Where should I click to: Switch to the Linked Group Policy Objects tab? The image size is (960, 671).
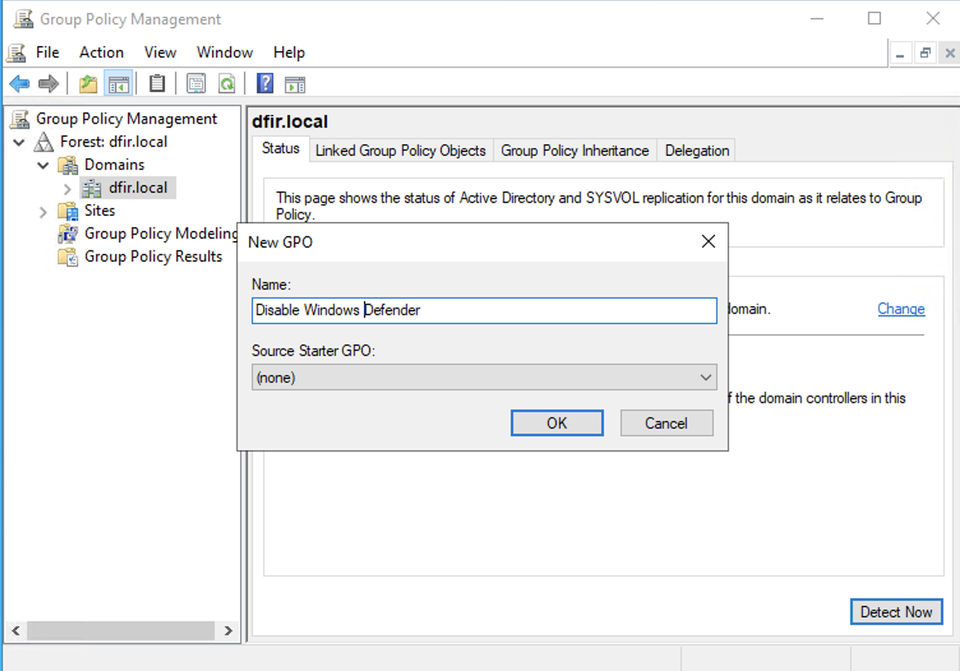point(400,151)
